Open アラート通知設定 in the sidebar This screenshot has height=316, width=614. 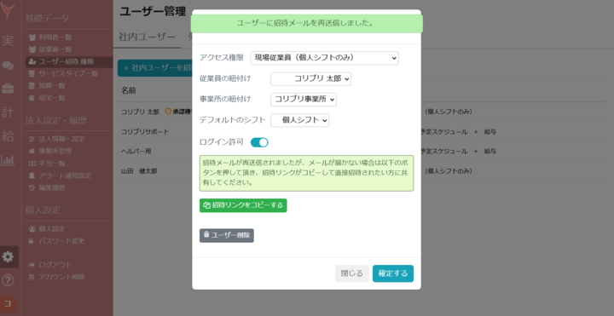pos(60,175)
